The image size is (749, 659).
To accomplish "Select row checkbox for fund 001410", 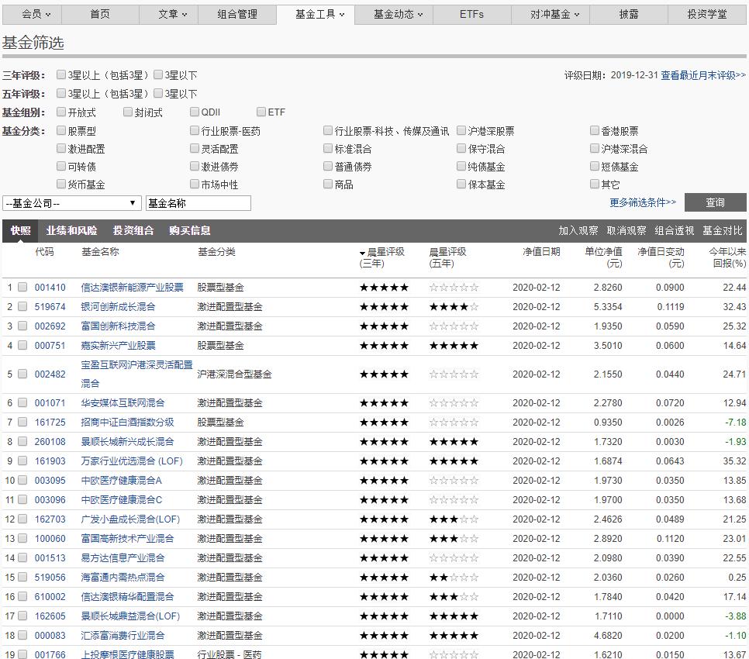I will click(x=22, y=287).
